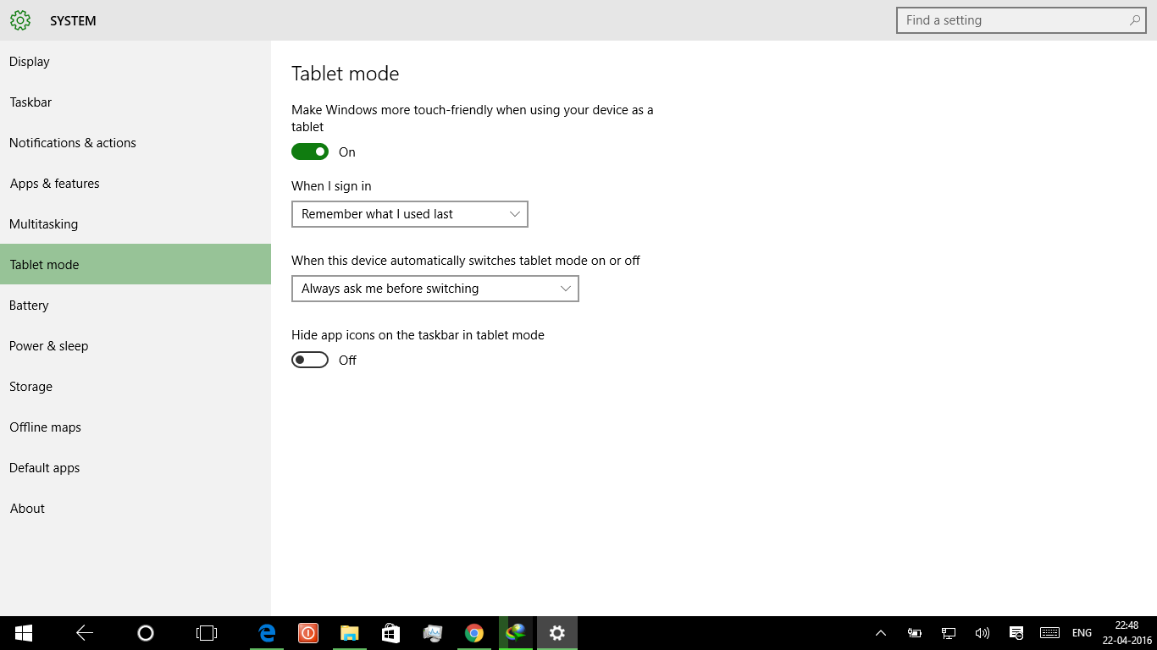Viewport: 1157px width, 650px height.
Task: Show hidden system tray icons chevron
Action: click(881, 633)
